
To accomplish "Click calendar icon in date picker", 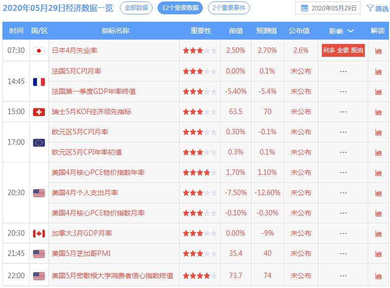I will (305, 8).
